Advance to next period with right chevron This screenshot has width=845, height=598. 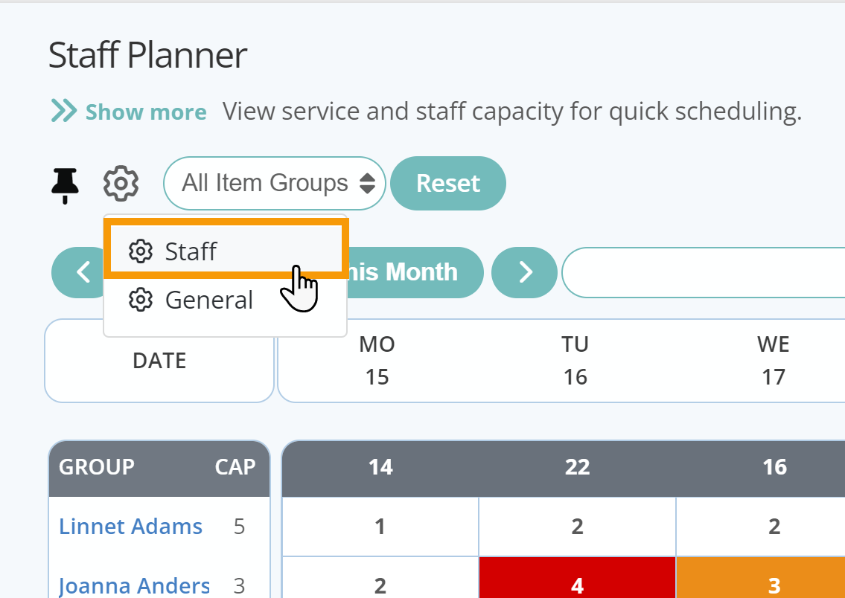click(x=524, y=272)
